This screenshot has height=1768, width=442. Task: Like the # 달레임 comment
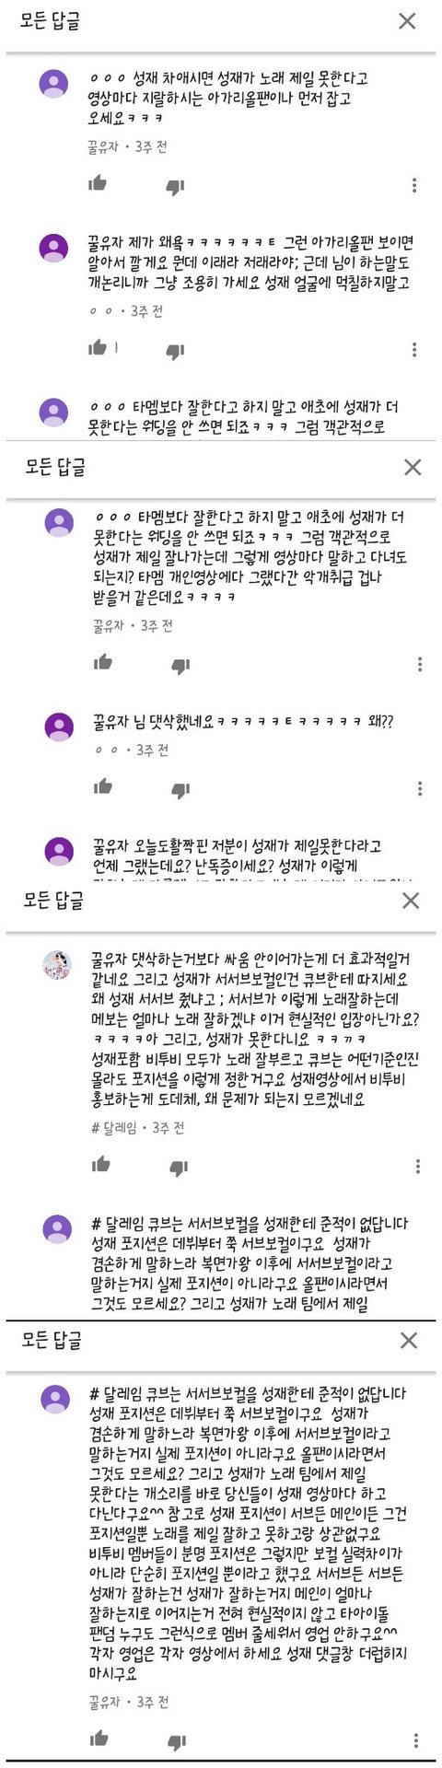click(x=101, y=1164)
